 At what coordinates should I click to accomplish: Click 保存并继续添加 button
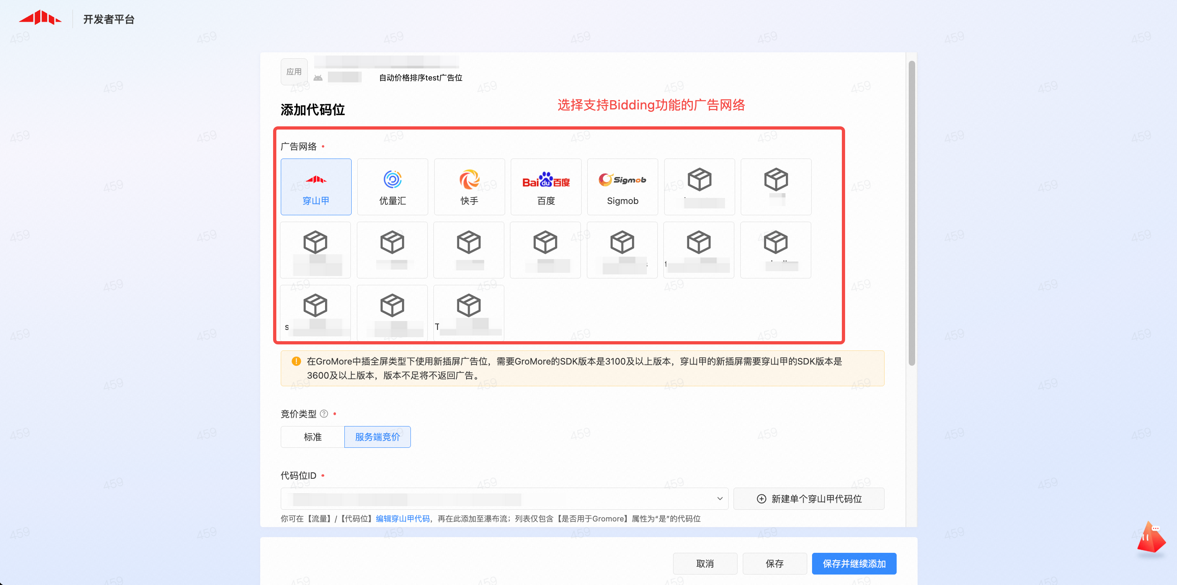(x=854, y=564)
